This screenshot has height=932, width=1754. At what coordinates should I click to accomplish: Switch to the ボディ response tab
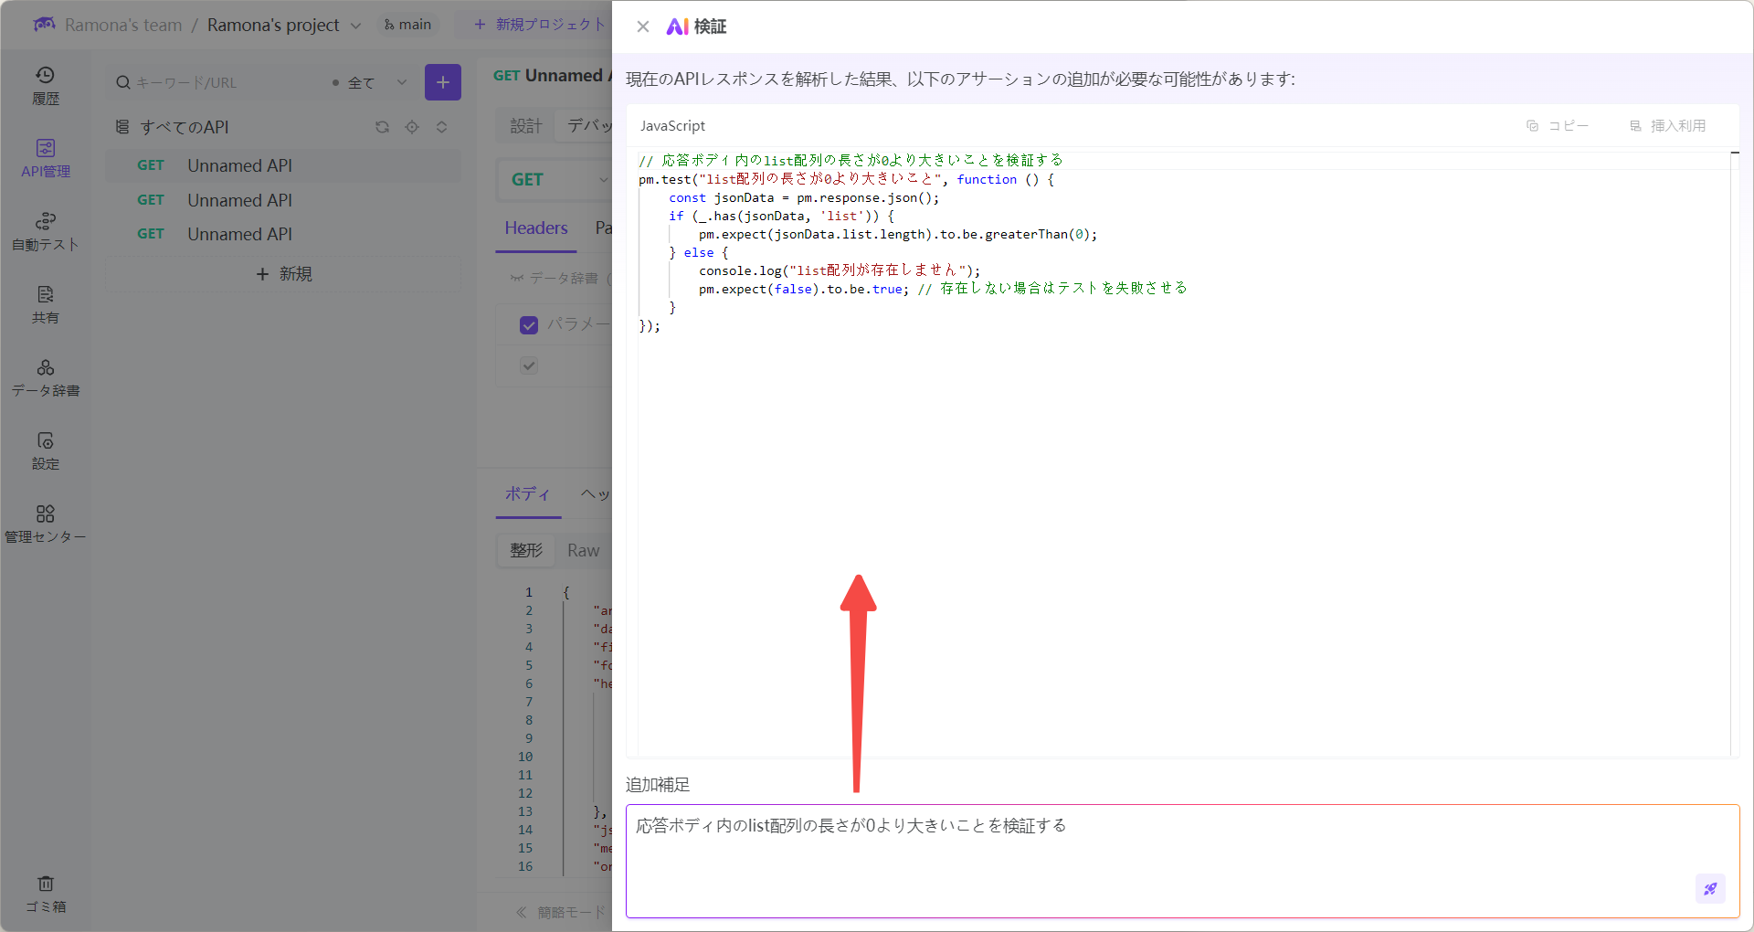528,494
